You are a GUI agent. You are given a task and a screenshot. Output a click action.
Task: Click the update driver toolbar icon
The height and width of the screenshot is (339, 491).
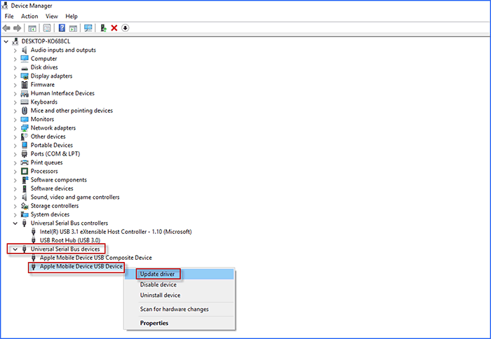(104, 28)
